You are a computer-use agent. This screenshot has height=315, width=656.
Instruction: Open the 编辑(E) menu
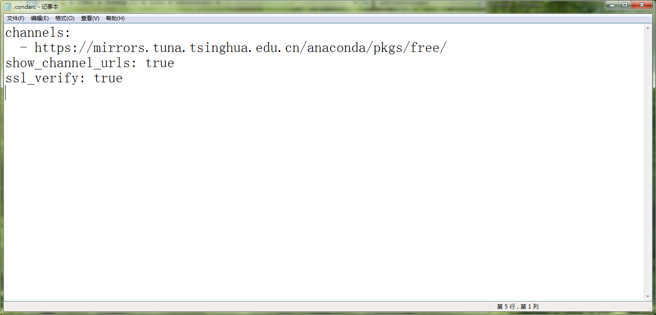[40, 18]
